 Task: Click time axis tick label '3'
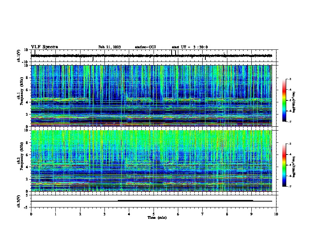[104, 214]
